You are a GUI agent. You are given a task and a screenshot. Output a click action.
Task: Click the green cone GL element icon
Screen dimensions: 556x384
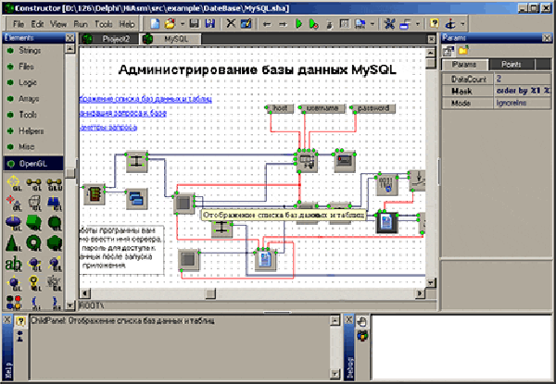pos(14,243)
